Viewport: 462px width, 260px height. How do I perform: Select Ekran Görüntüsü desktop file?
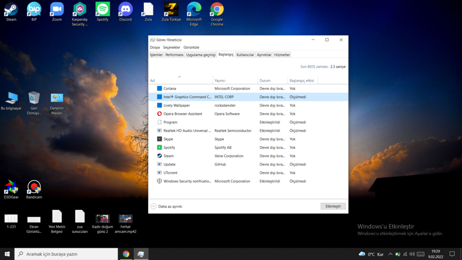tap(34, 224)
